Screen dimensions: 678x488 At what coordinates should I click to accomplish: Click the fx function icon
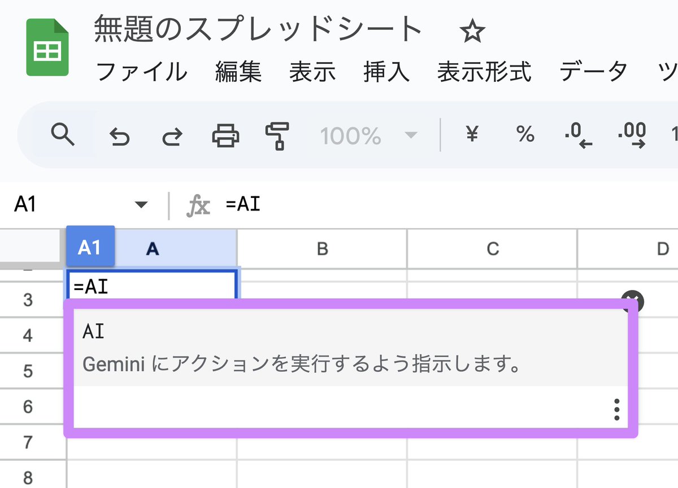point(198,206)
